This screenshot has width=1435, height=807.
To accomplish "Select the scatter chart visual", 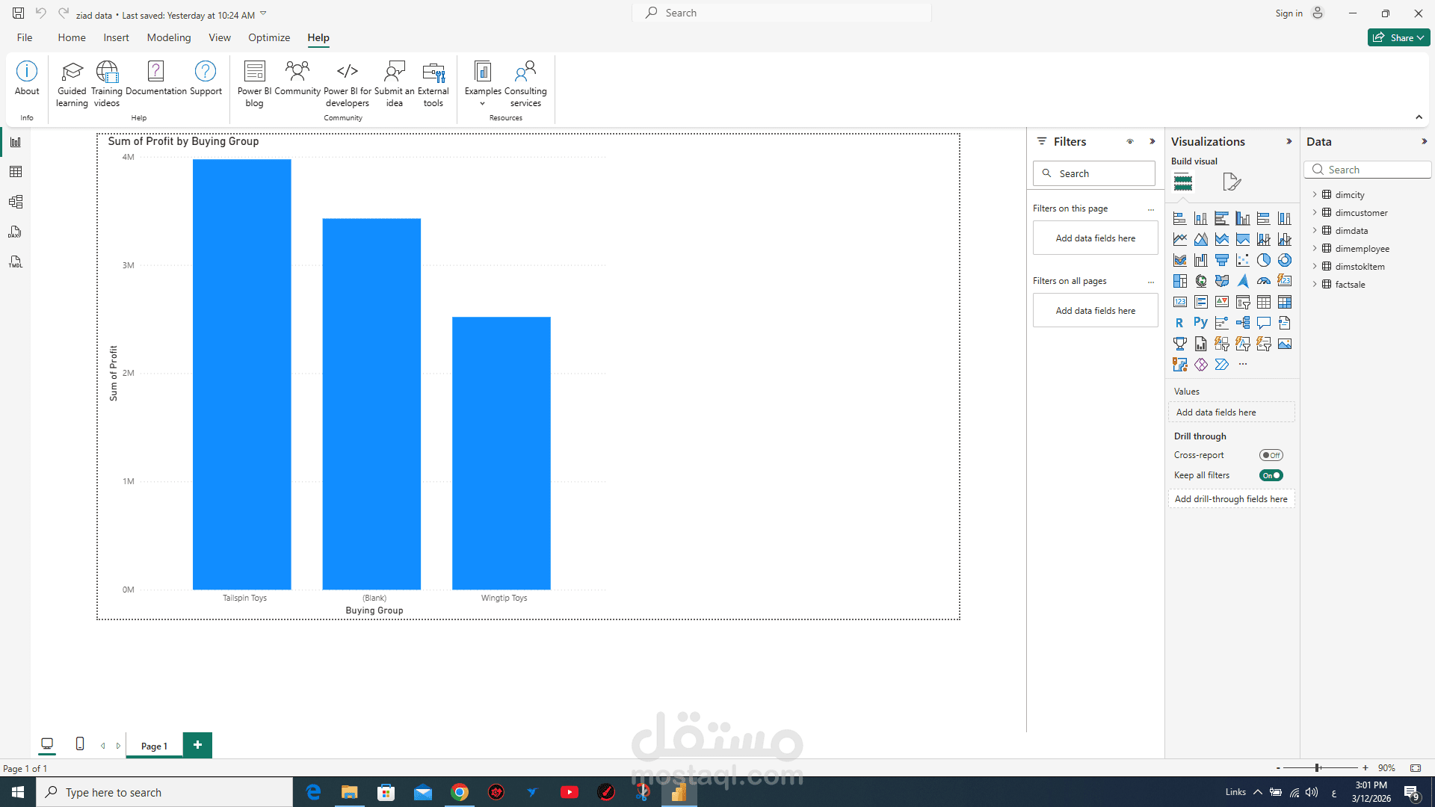I will (1242, 261).
